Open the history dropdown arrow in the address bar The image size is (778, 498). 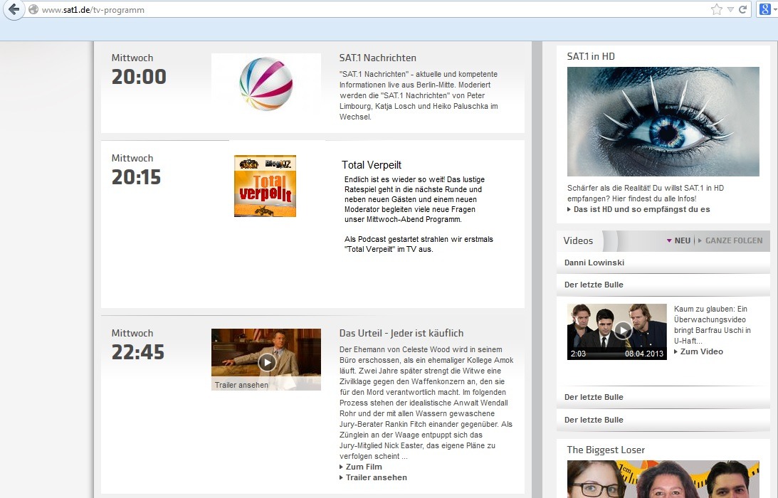[730, 9]
